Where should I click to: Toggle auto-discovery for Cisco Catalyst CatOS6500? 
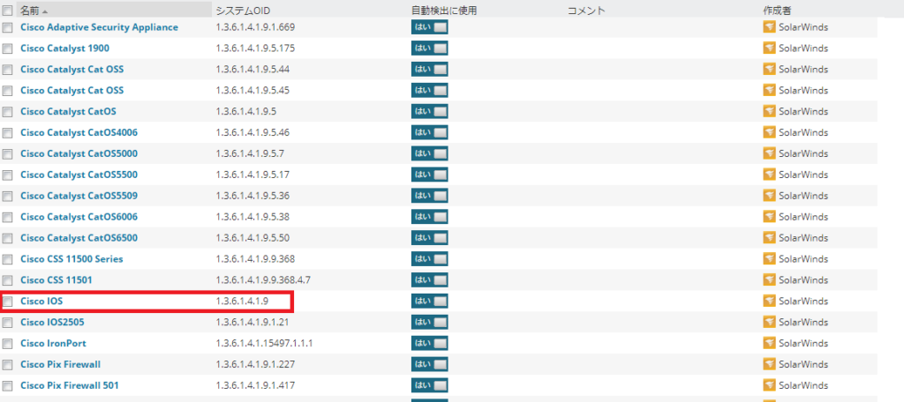[x=430, y=238]
